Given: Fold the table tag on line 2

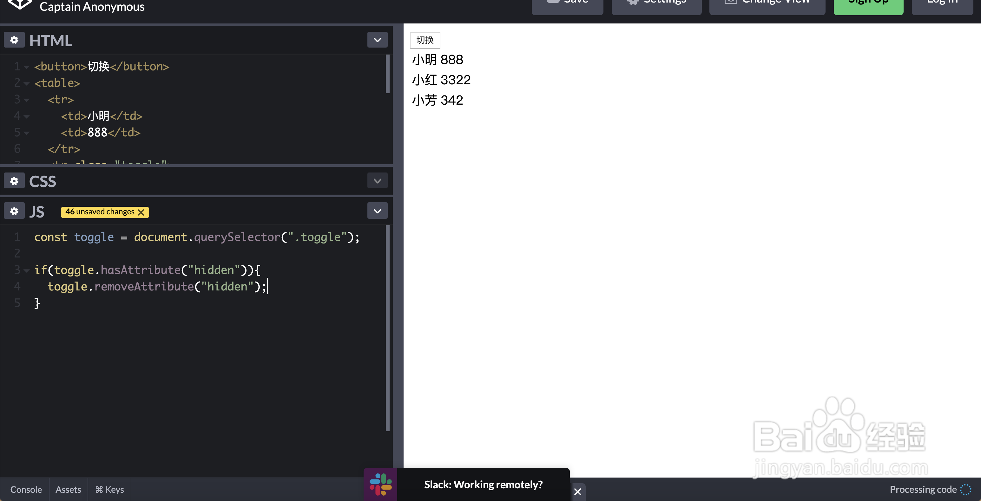Looking at the screenshot, I should tap(27, 83).
